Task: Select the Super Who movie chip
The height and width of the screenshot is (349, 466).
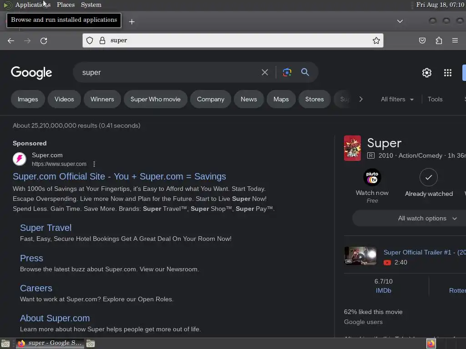Action: pos(156,99)
